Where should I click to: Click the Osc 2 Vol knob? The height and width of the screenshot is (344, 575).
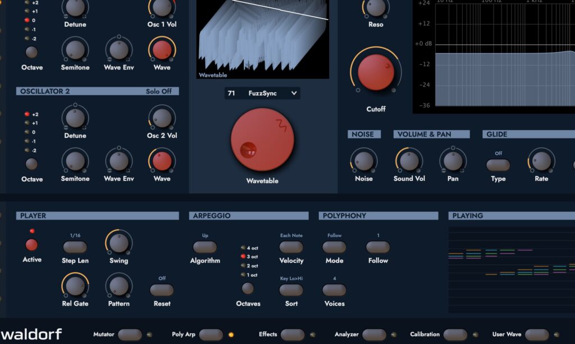(162, 118)
